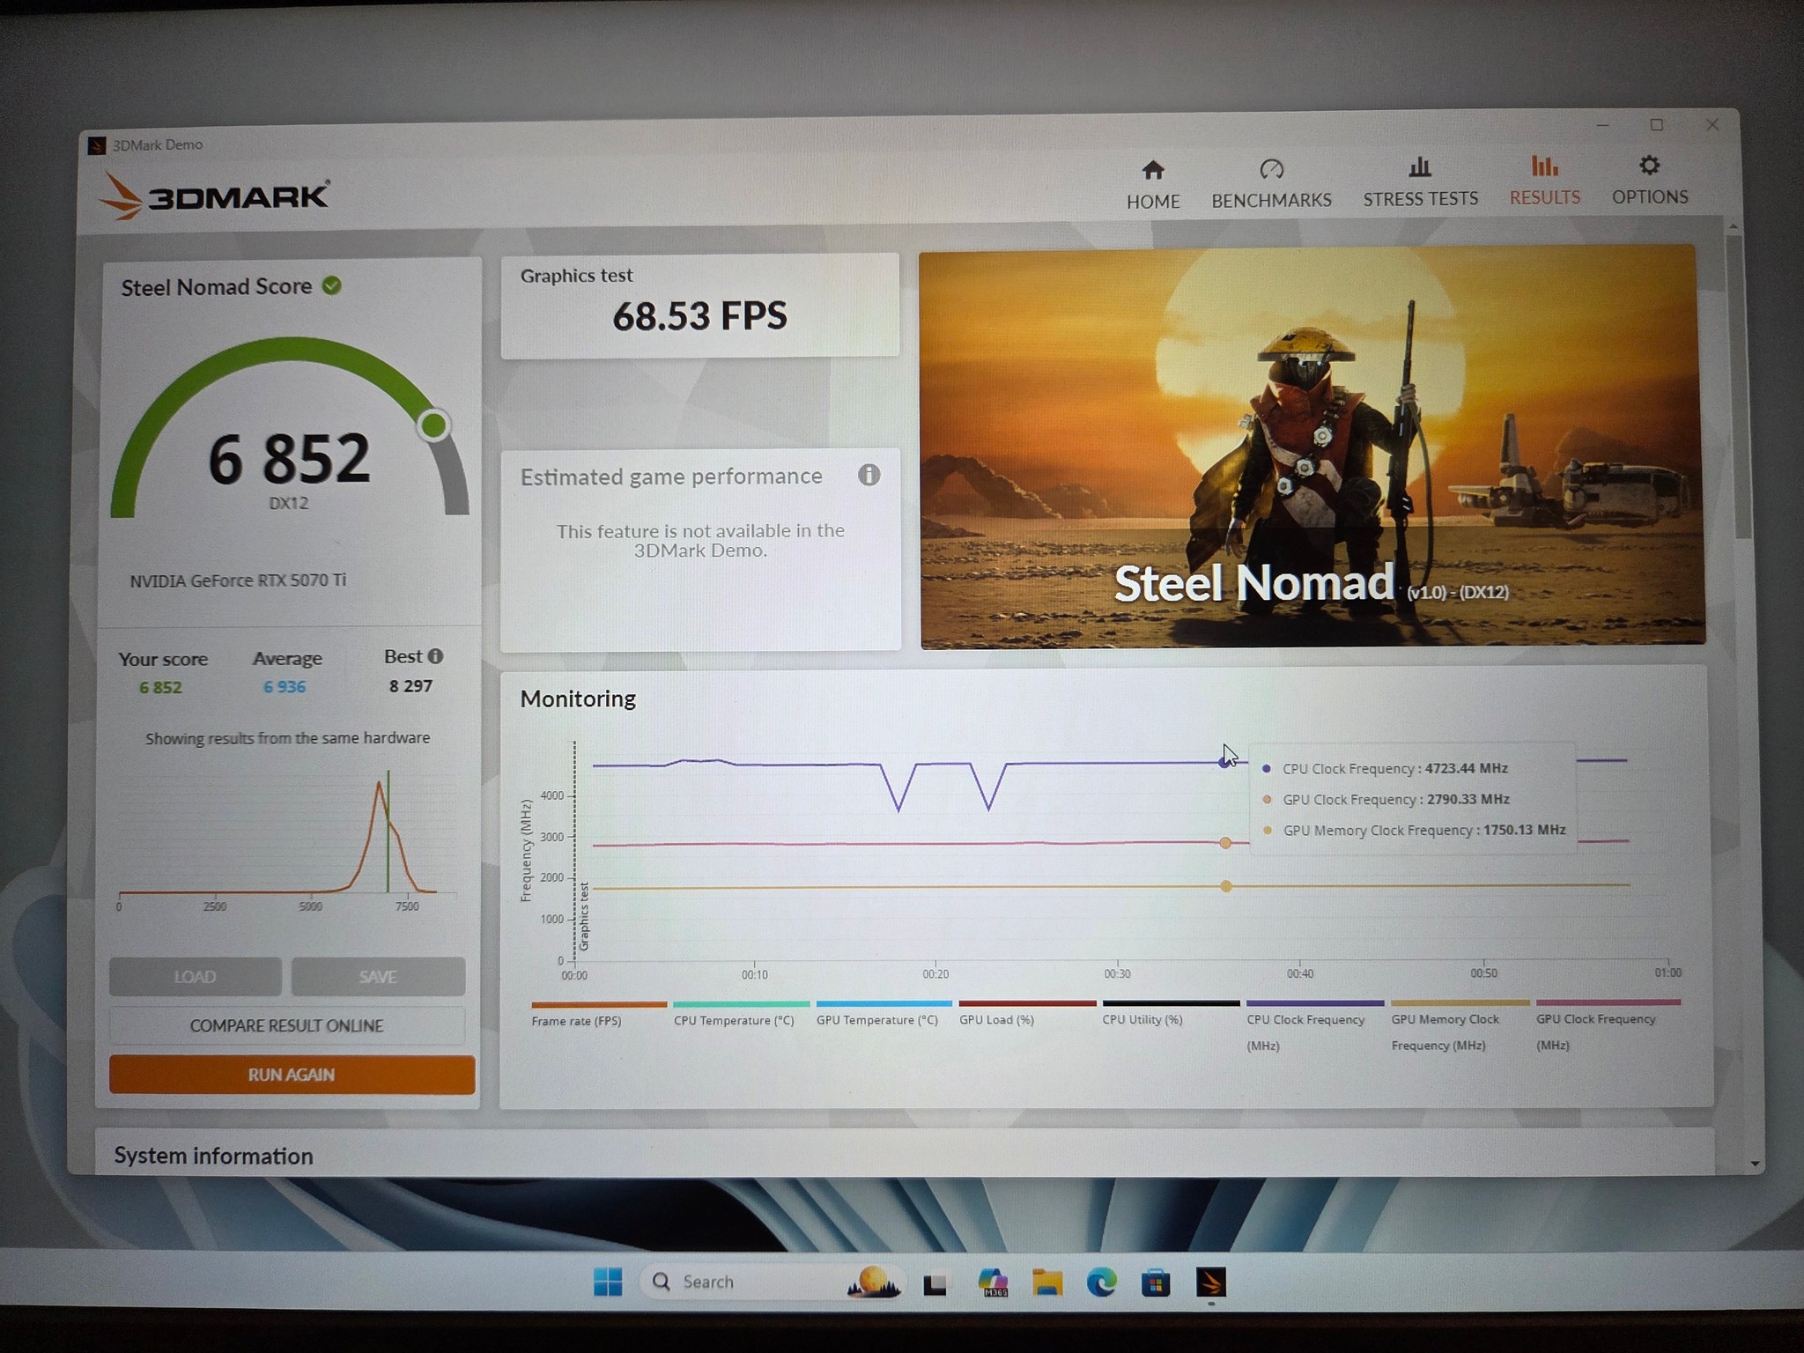The width and height of the screenshot is (1804, 1353).
Task: Select the RESULTS tab
Action: [1544, 181]
